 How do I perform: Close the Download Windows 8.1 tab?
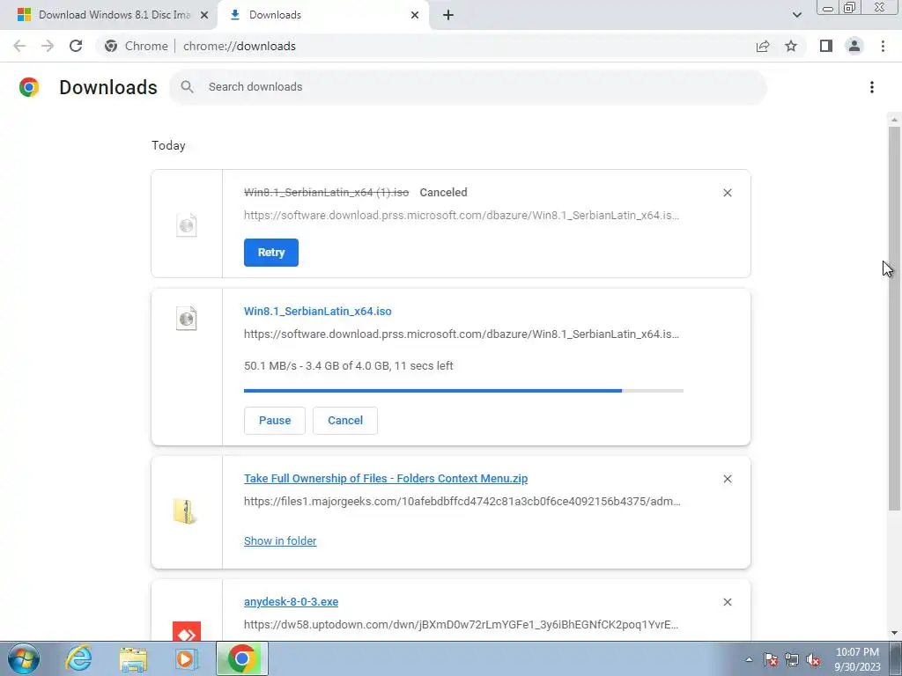[203, 15]
